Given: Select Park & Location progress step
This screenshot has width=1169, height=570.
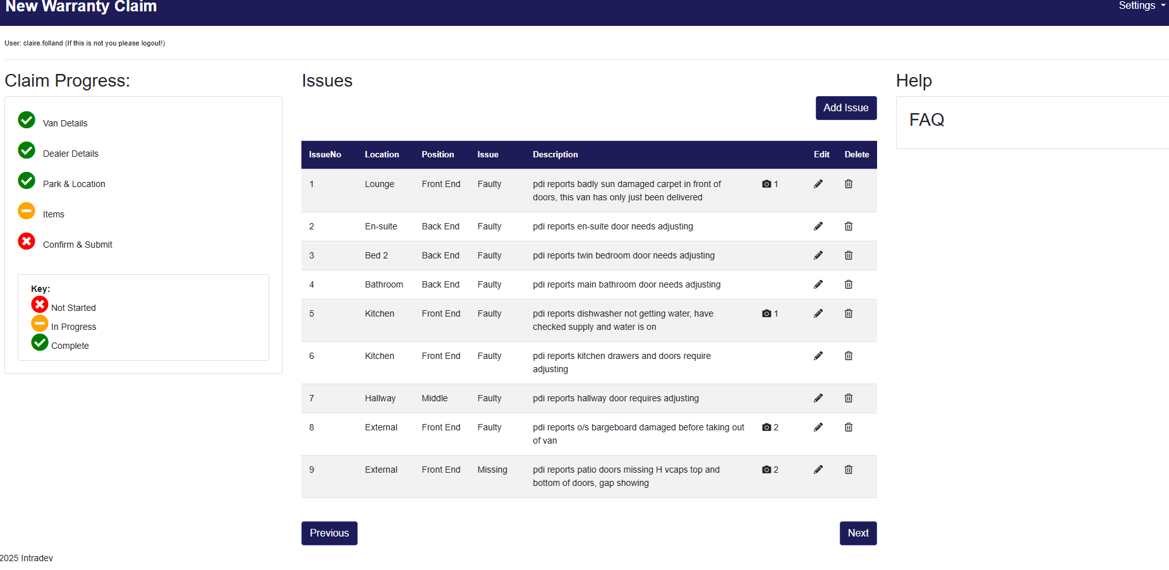Looking at the screenshot, I should [x=74, y=184].
